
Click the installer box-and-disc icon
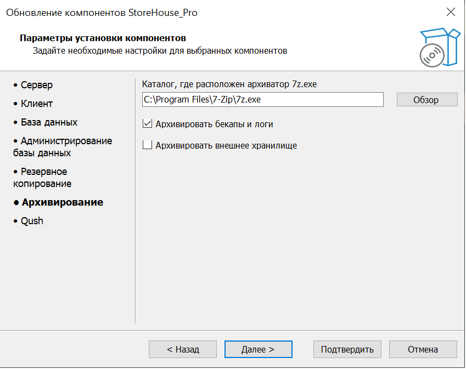438,47
